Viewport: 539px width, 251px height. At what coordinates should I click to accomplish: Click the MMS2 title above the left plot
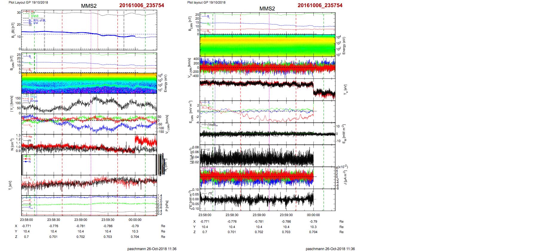(x=89, y=6)
